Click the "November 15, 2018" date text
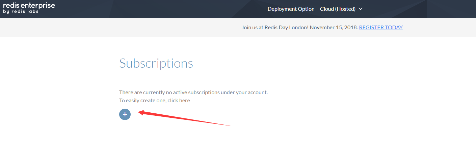Screen dimensions: 476x146 [x=334, y=28]
